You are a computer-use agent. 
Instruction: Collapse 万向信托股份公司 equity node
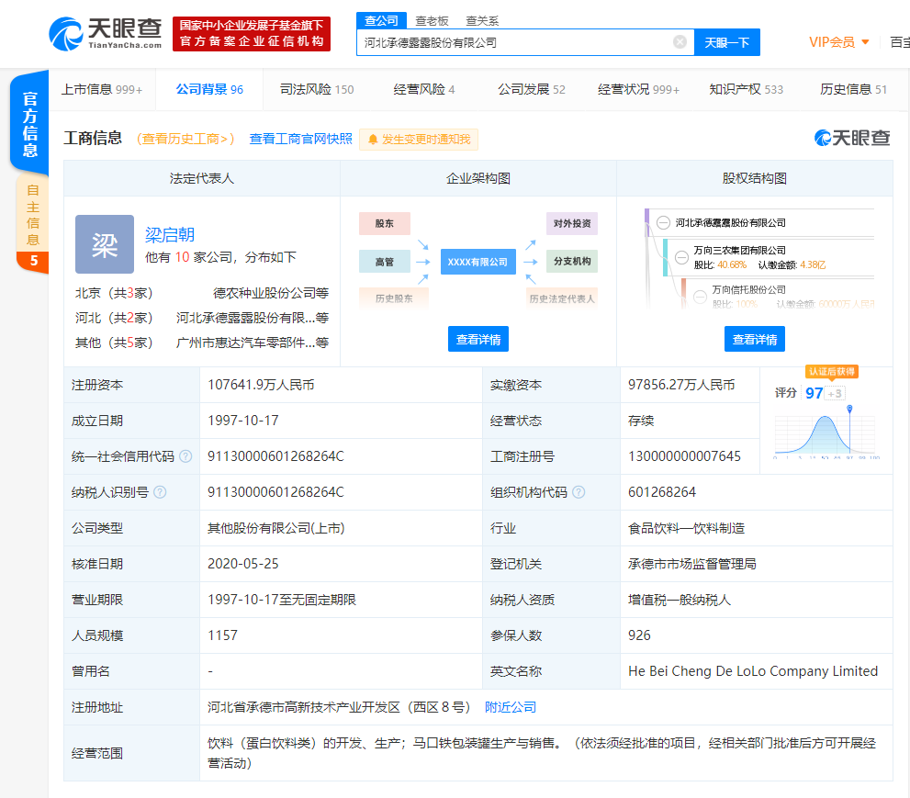click(701, 297)
